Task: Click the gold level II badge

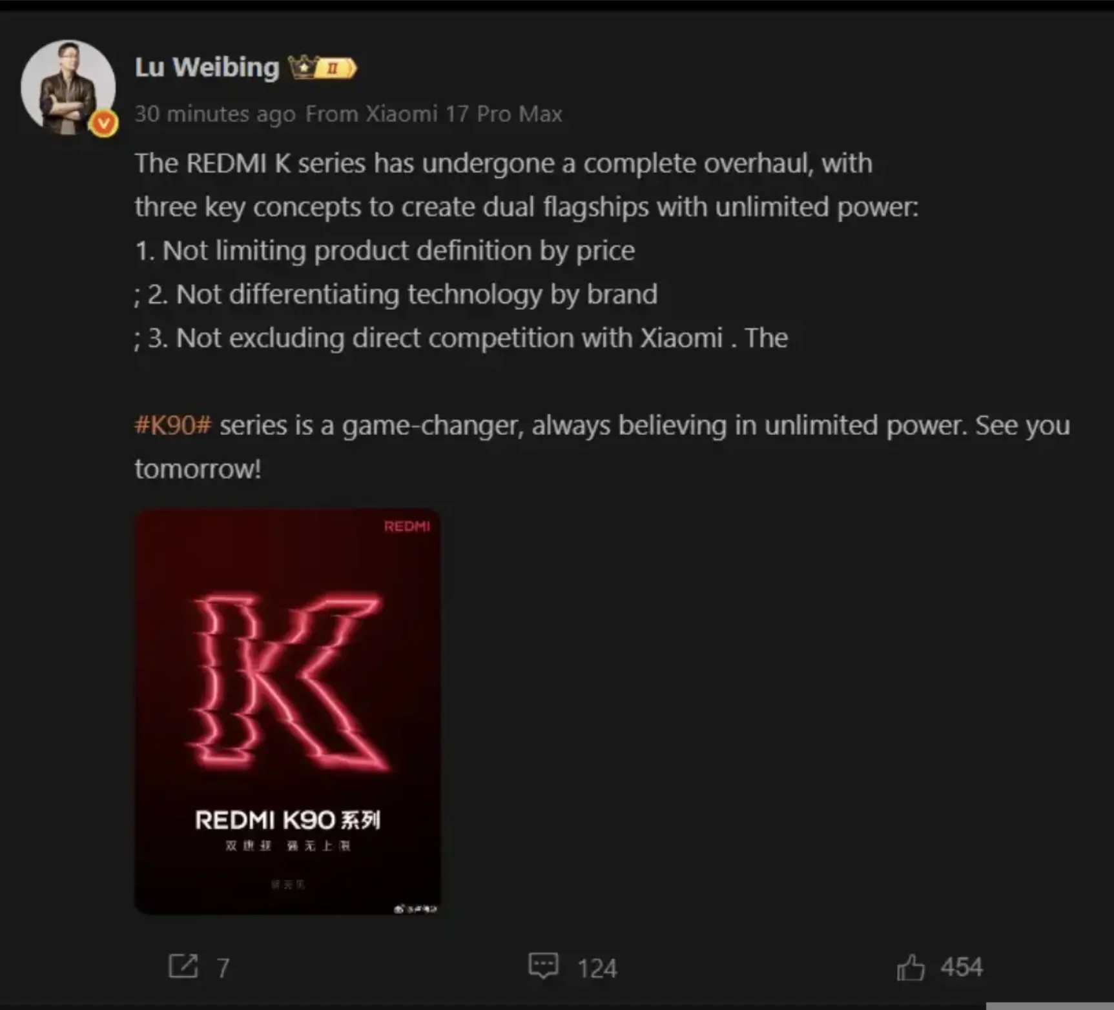Action: (x=335, y=68)
